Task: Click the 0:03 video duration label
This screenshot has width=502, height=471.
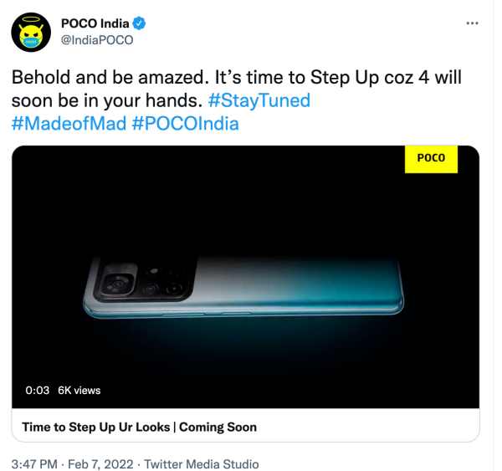Action: click(38, 390)
